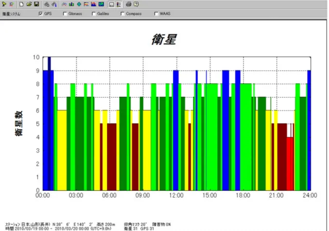Print the chart with printer icon
This screenshot has width=329, height=231.
coord(129,4)
